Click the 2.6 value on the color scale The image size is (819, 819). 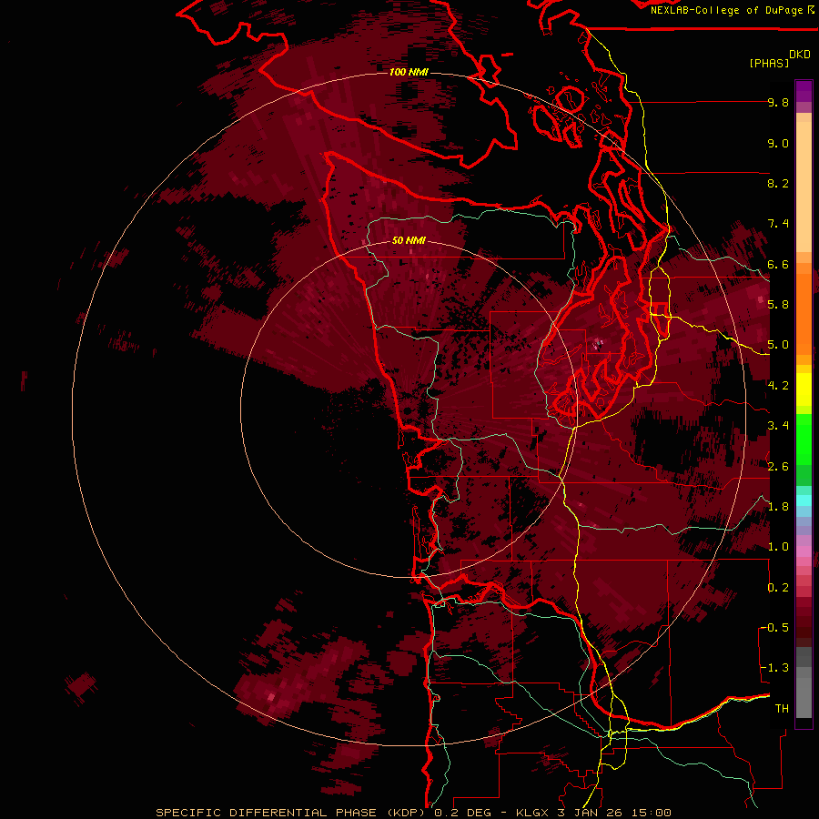click(778, 467)
